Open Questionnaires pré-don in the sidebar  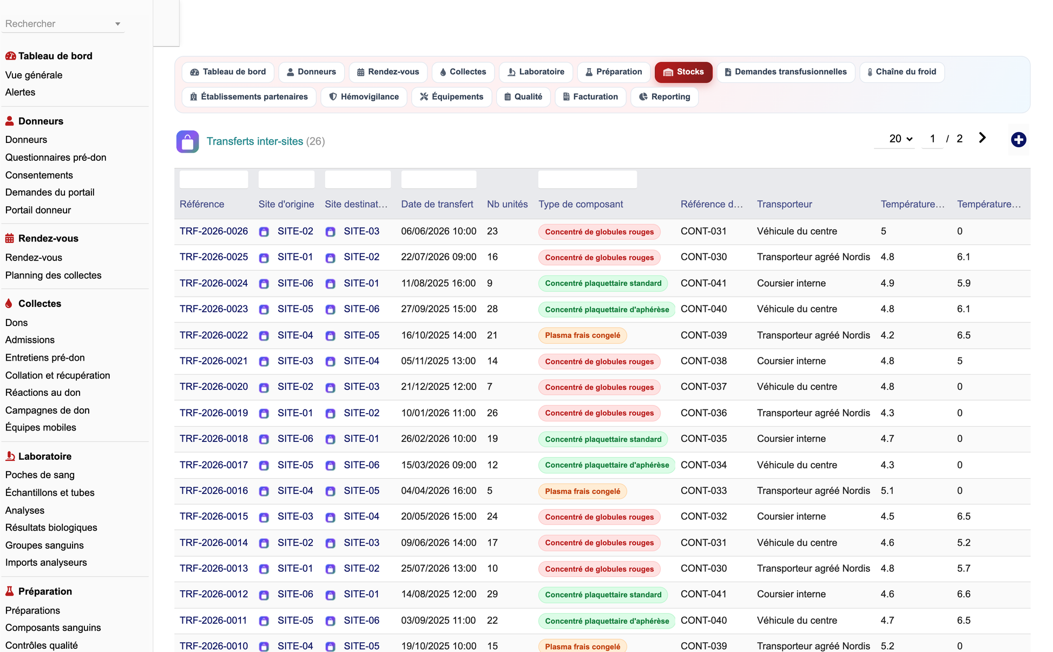(56, 158)
